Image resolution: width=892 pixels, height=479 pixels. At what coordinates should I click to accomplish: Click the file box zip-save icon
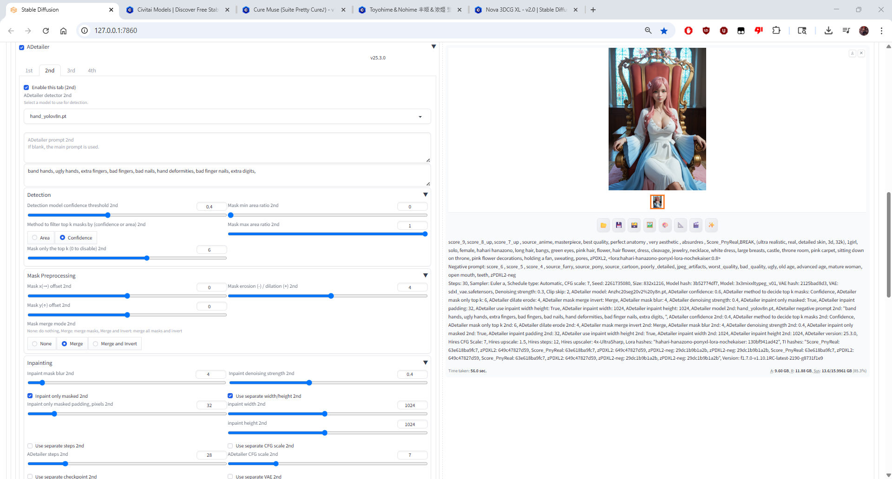click(x=634, y=225)
